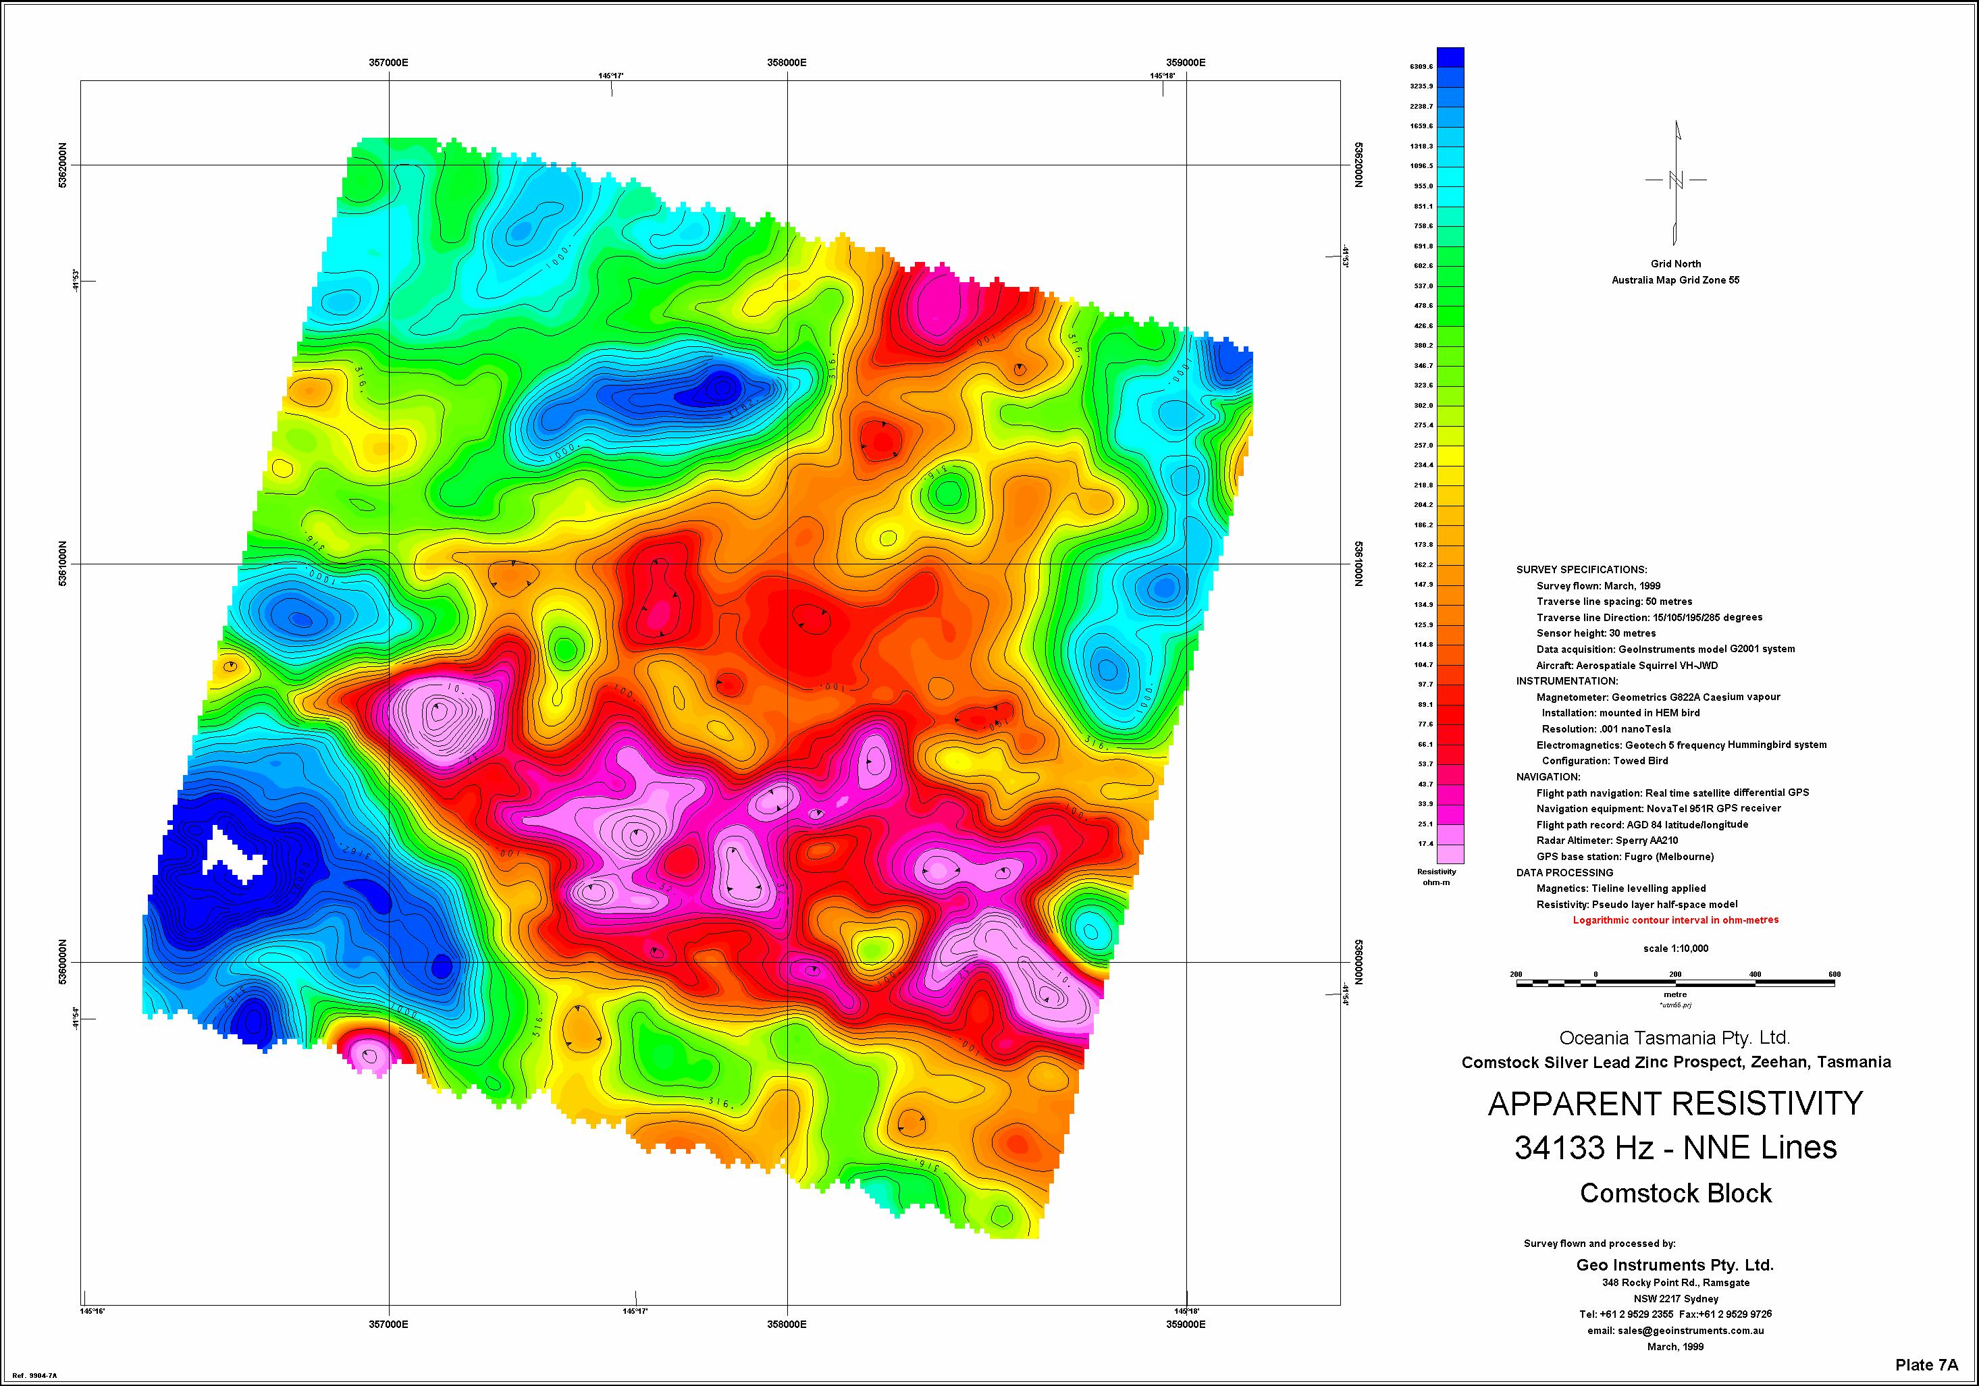This screenshot has height=1386, width=1979.
Task: Click the 17.4 legend value label
Action: click(1425, 844)
